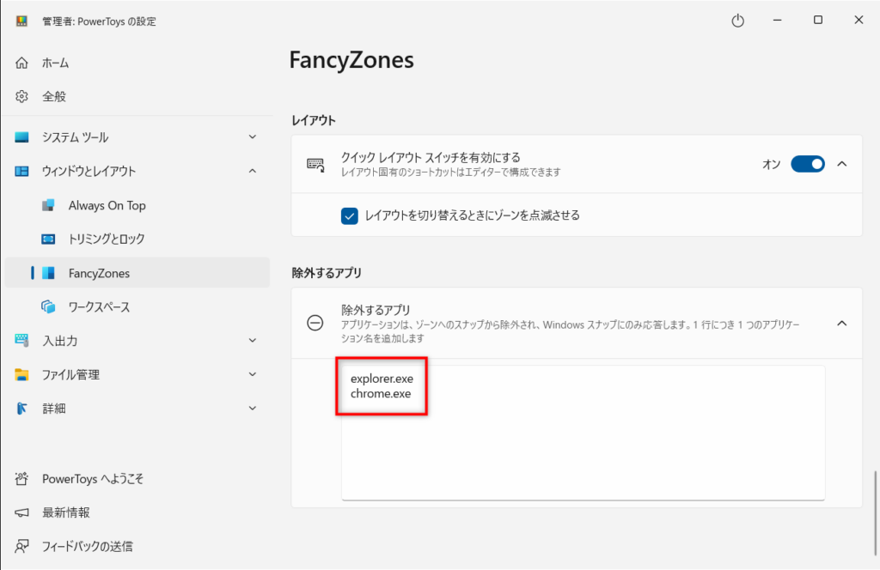Turn off クイック レイアウト スイッチ toggle
The height and width of the screenshot is (570, 880).
tap(807, 163)
